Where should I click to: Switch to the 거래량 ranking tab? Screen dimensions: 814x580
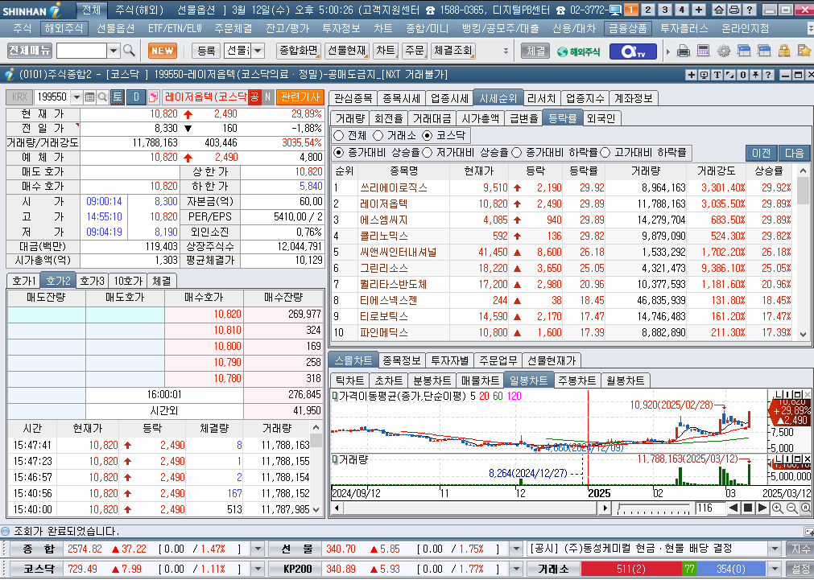tap(350, 118)
